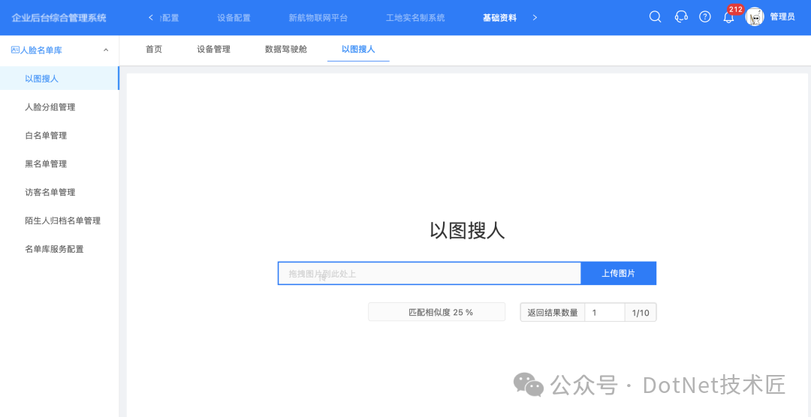This screenshot has height=417, width=811.
Task: Go to the 首页 tab
Action: pos(154,49)
